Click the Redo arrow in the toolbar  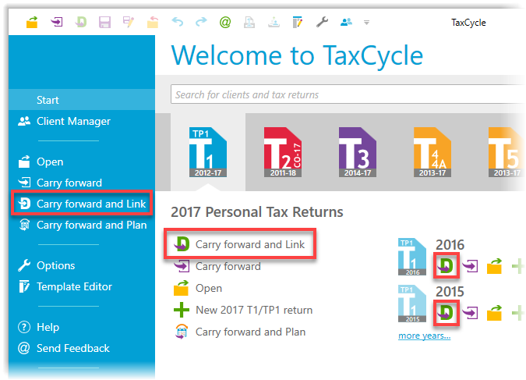(201, 22)
